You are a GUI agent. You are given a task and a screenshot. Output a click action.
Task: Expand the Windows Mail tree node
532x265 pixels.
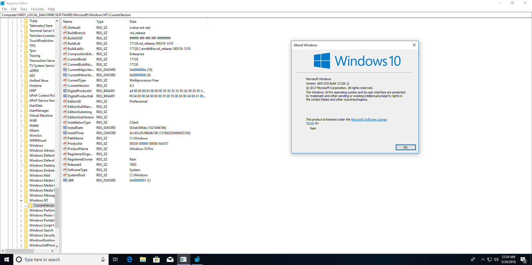pyautogui.click(x=21, y=175)
